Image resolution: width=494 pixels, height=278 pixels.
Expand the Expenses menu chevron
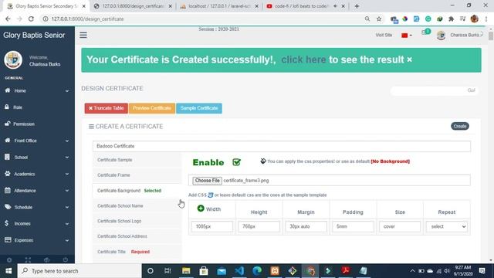(67, 240)
